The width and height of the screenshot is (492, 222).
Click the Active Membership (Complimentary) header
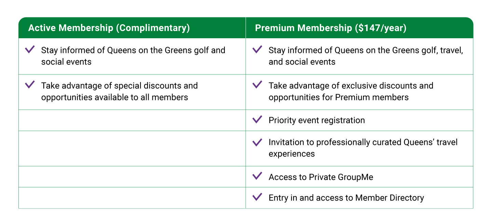pos(109,28)
